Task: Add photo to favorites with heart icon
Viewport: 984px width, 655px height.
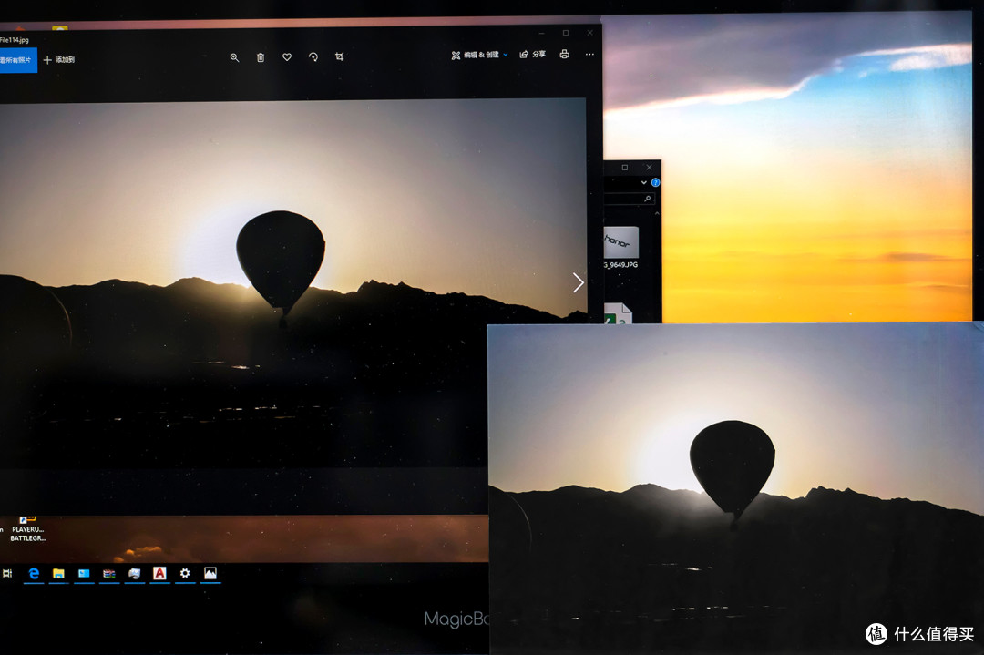Action: (287, 57)
